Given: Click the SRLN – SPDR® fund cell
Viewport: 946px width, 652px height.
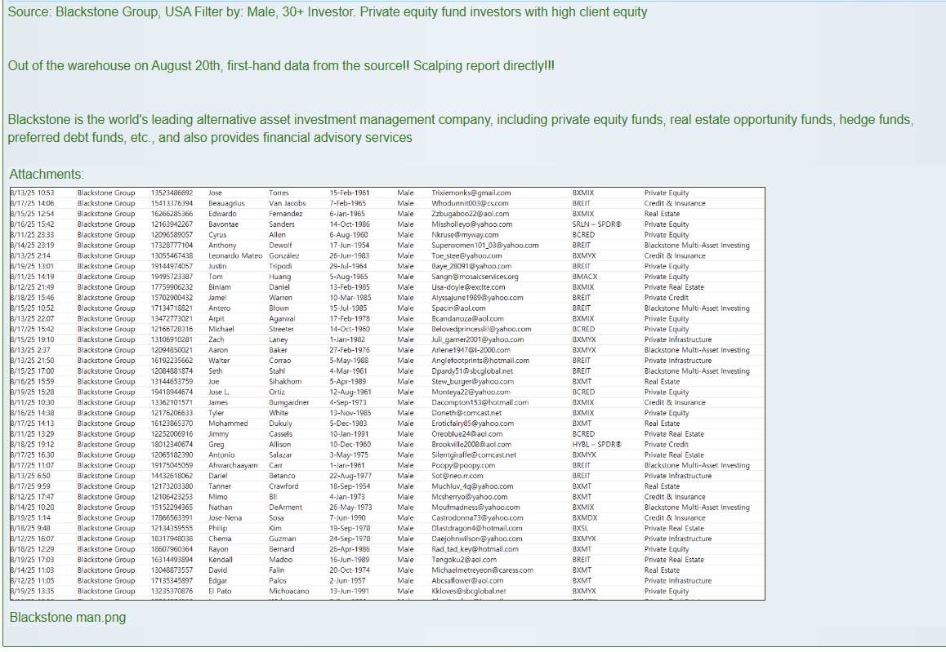Looking at the screenshot, I should (x=596, y=224).
